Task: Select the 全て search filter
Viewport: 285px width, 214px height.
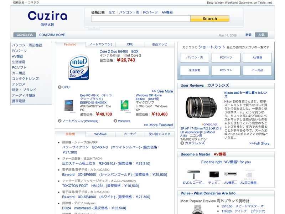Action: pos(112,12)
